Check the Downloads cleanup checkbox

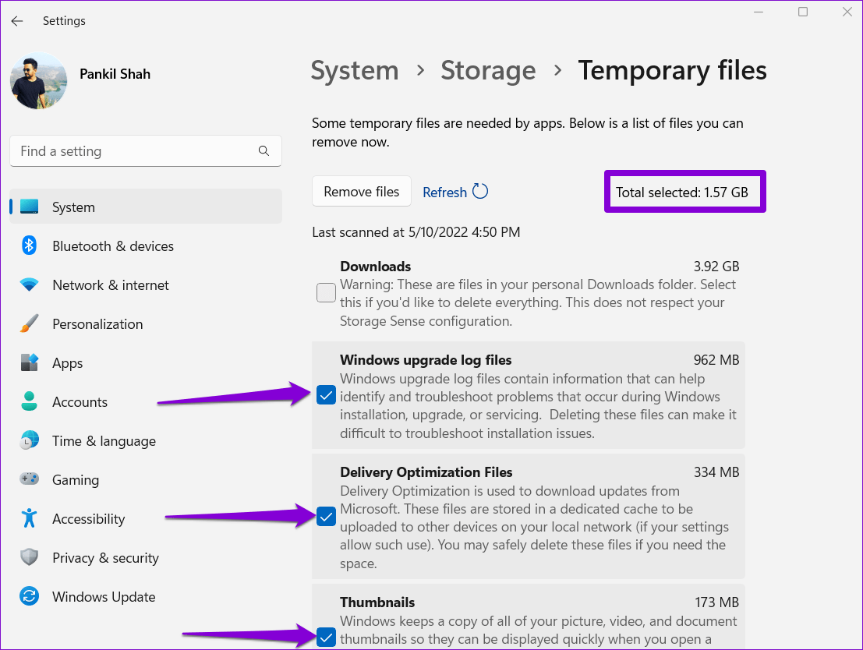[x=326, y=292]
